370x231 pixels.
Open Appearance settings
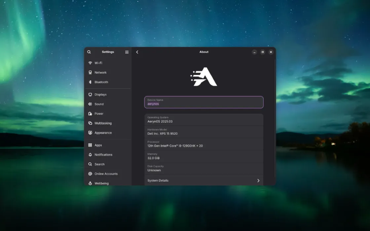pos(108,133)
